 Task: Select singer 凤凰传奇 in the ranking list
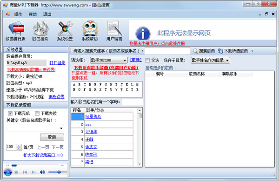(x=93, y=117)
